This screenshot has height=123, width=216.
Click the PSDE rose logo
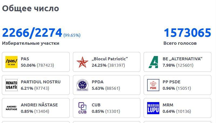point(153,85)
